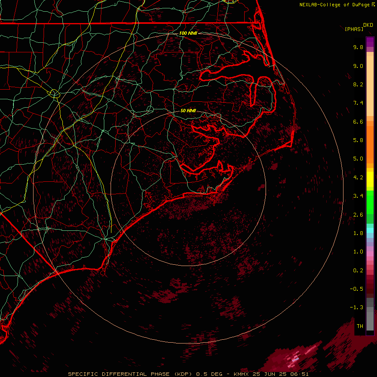Viewport: 377px width, 377px height.
Task: Click the 06:51 timestamp in caption
Action: pos(300,374)
